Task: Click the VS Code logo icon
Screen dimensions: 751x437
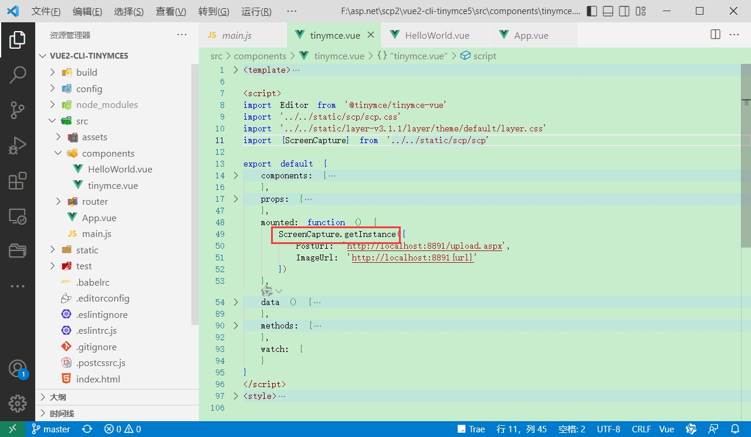Action: (13, 11)
